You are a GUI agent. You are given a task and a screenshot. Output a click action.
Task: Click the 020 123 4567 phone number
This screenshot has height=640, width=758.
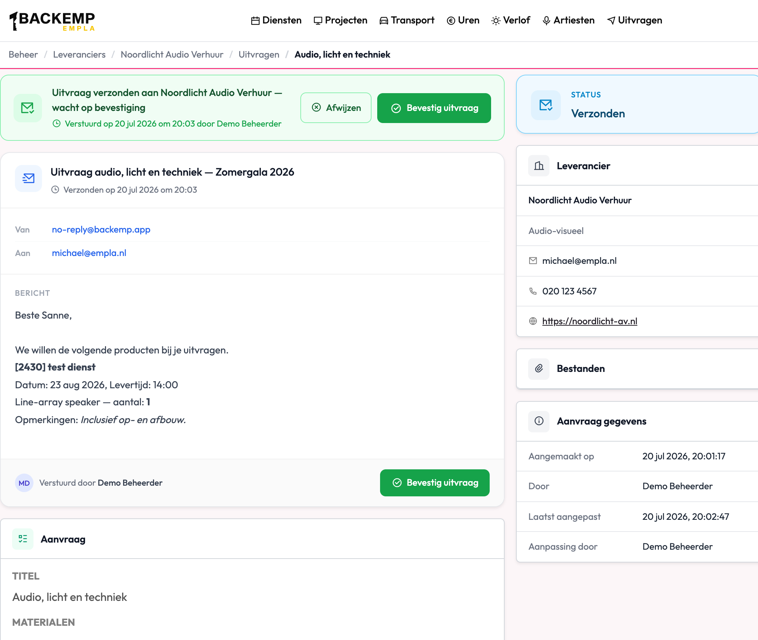coord(569,291)
